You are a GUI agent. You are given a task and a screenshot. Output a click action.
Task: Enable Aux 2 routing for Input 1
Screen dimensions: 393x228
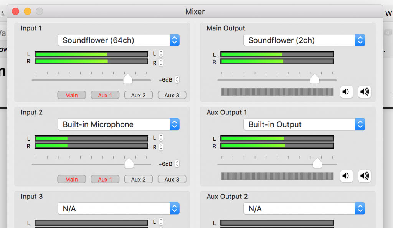pos(138,95)
